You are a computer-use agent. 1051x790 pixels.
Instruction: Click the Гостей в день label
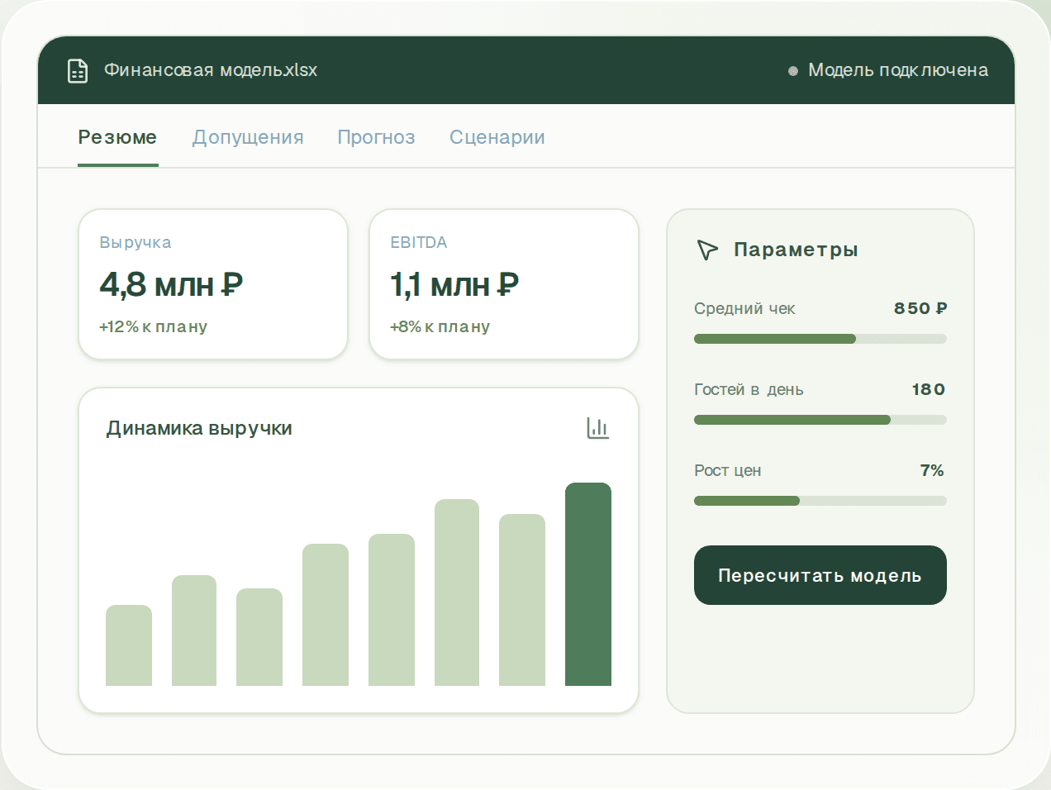749,389
